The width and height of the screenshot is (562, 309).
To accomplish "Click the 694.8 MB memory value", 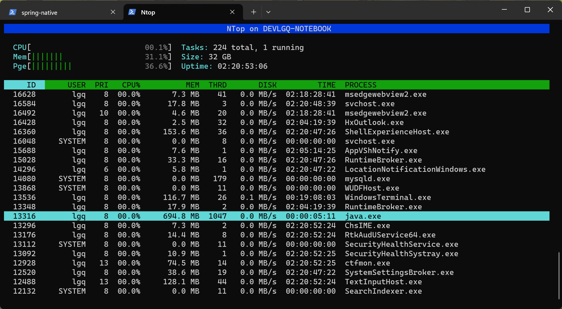I will [181, 216].
